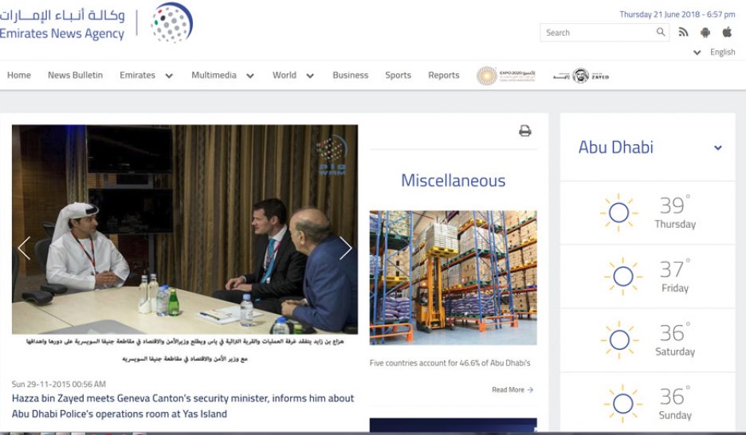Click the Apple app icon
Viewport: 746px width, 435px height.
click(727, 33)
